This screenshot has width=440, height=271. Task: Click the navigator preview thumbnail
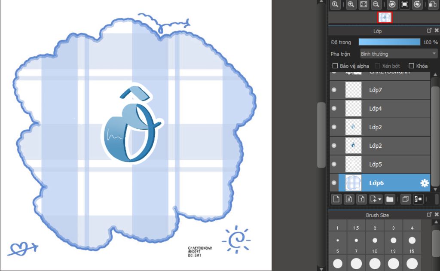(385, 17)
